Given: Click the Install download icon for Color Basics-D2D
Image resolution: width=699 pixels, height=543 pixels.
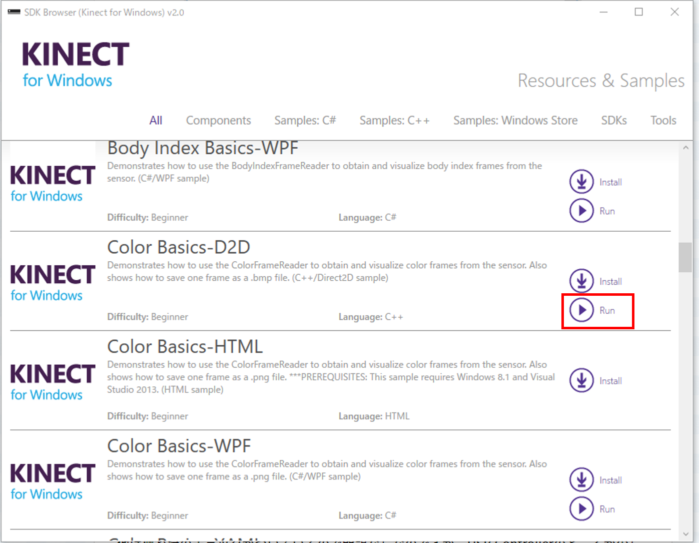Looking at the screenshot, I should pos(581,281).
